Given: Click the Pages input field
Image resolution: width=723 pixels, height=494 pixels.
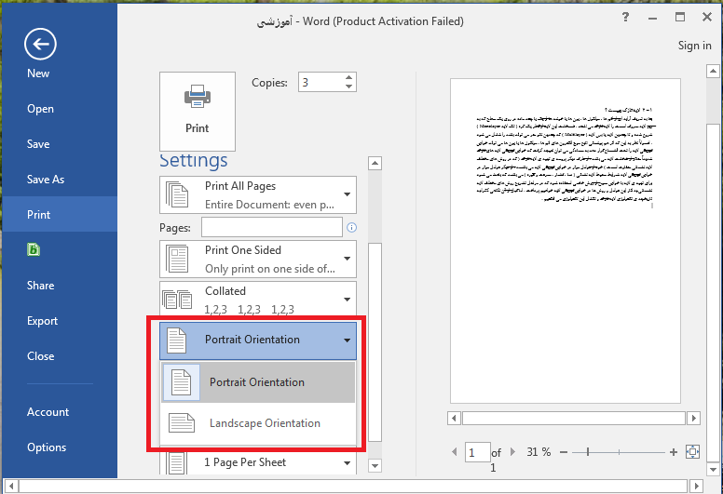Looking at the screenshot, I should pos(272,227).
